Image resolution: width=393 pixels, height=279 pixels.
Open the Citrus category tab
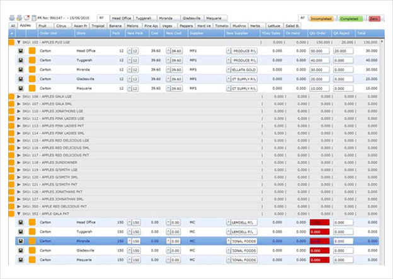tap(62, 26)
